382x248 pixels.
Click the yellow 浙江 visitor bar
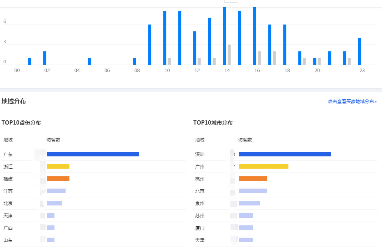[x=58, y=166]
